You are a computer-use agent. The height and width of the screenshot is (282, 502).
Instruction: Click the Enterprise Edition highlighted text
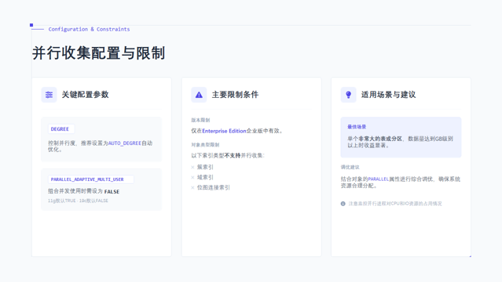coord(224,131)
